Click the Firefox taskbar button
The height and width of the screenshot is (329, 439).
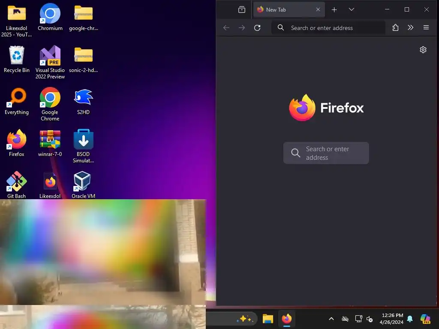click(x=287, y=319)
